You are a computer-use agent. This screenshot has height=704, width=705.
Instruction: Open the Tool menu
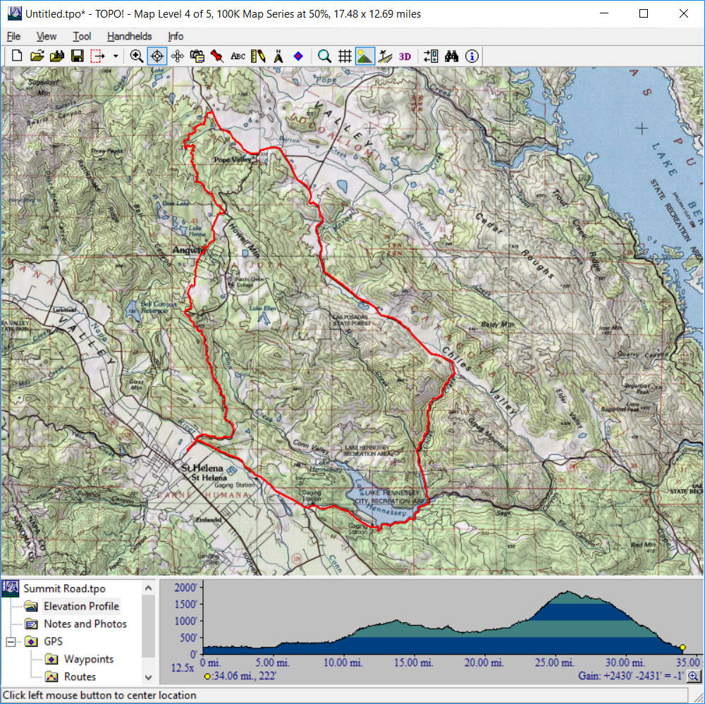pyautogui.click(x=82, y=36)
